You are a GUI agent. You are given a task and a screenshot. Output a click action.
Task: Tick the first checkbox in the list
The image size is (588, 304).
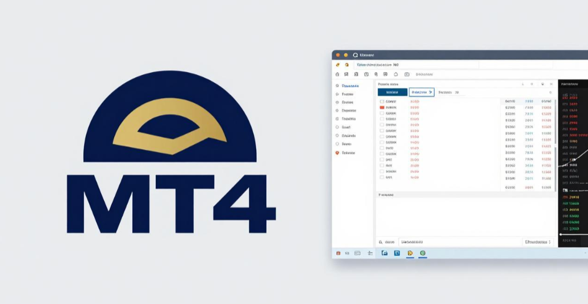click(382, 102)
